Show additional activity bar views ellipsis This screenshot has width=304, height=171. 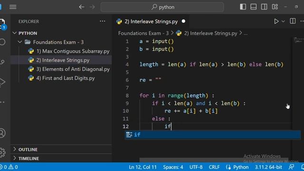click(x=2, y=102)
